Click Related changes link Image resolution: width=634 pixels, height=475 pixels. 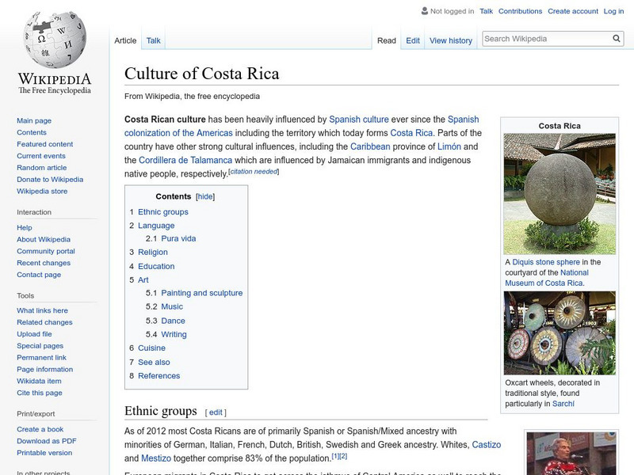pyautogui.click(x=44, y=322)
